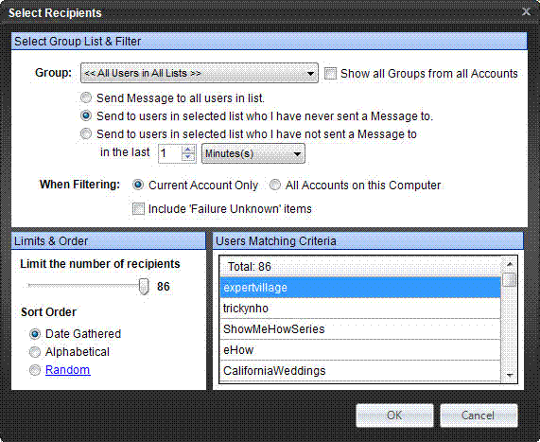Viewport: 540px width, 442px height.
Task: Close the Select Recipients dialog
Action: (526, 11)
